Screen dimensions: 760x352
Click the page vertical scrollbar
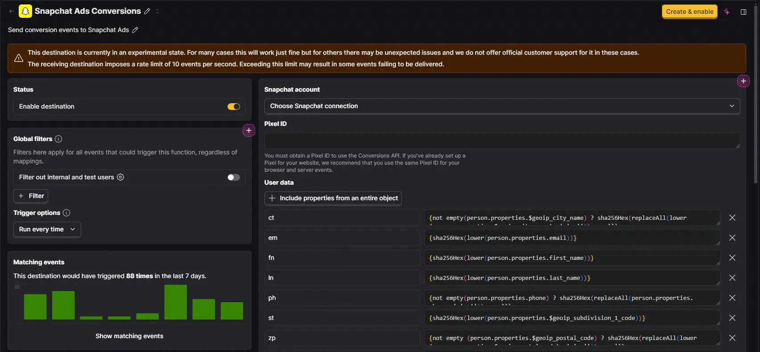click(x=756, y=93)
